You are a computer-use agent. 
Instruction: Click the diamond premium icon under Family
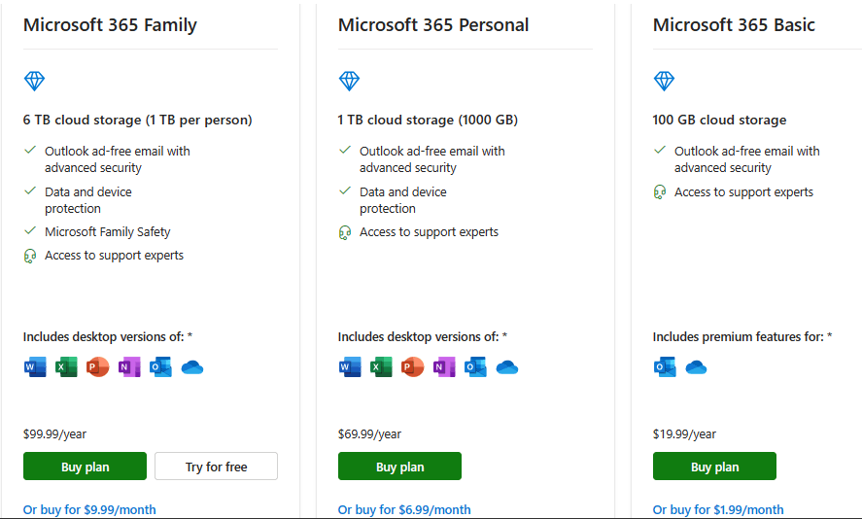coord(34,81)
